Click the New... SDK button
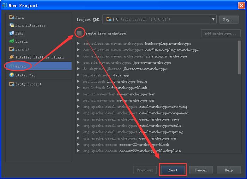The width and height of the screenshot is (247, 179). pyautogui.click(x=229, y=19)
